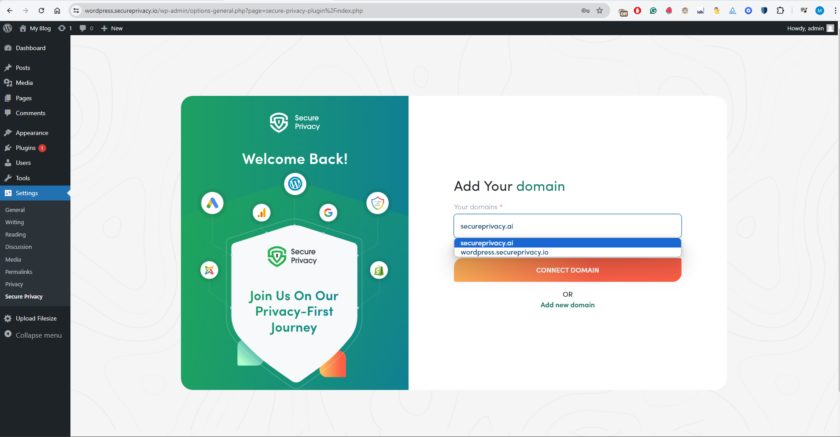
Task: Click the Plugins icon showing 1 update badge
Action: pos(9,148)
